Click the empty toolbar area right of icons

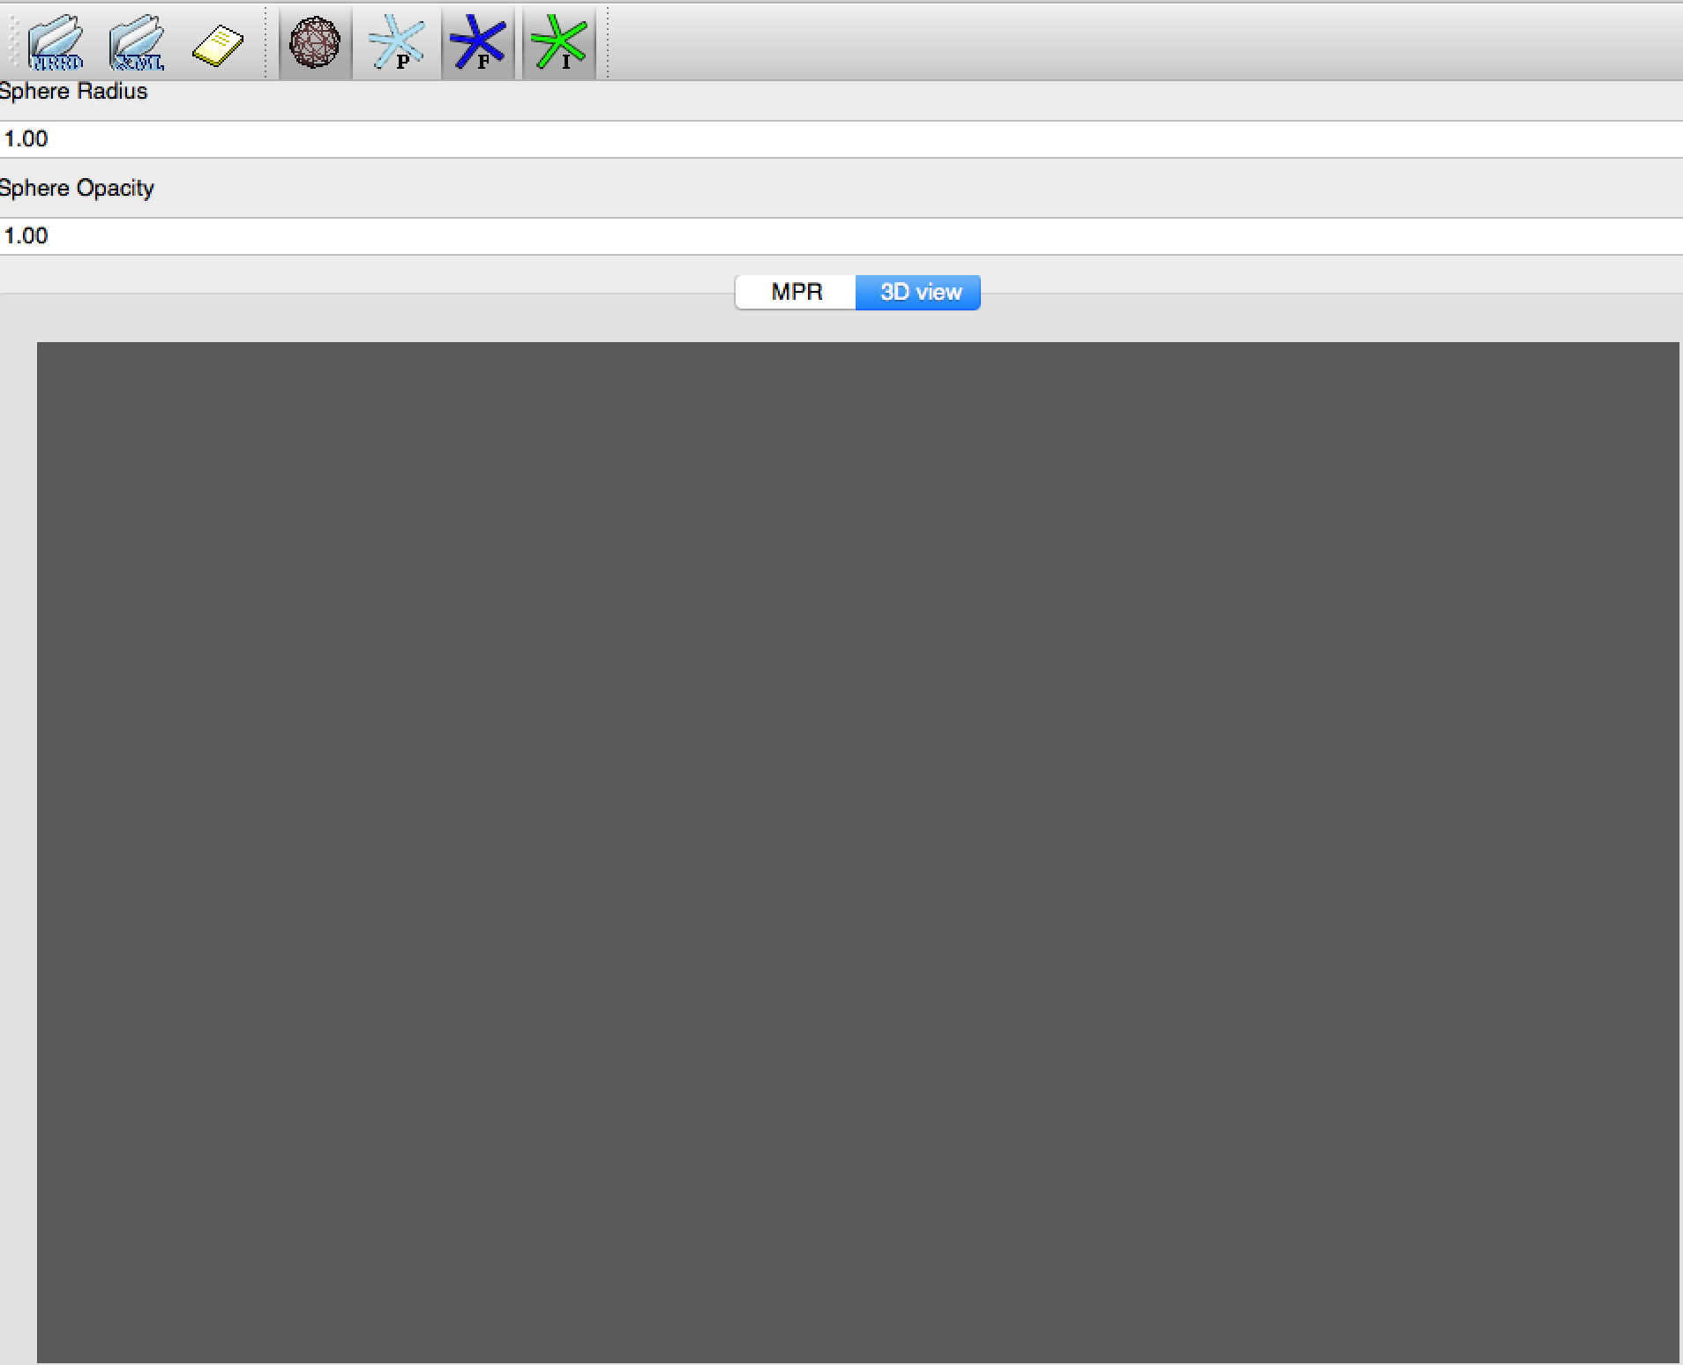tap(1147, 43)
